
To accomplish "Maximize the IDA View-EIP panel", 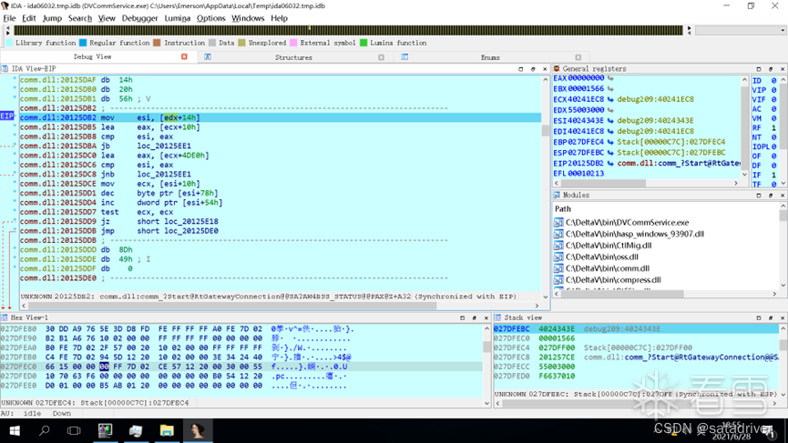I will point(521,69).
